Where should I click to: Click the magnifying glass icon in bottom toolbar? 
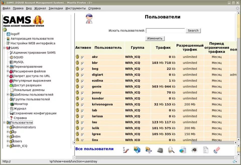pos(171,150)
